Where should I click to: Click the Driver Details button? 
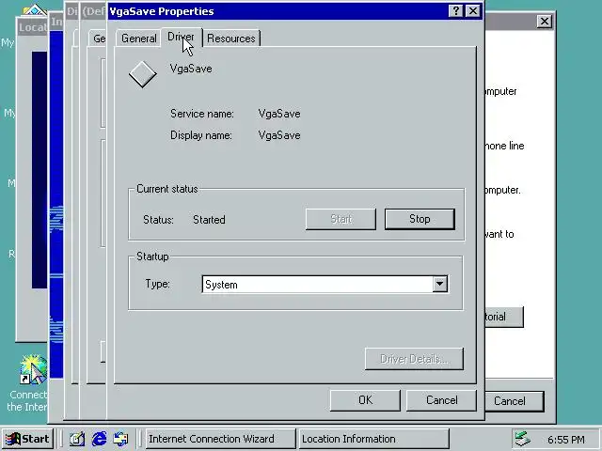(x=414, y=359)
